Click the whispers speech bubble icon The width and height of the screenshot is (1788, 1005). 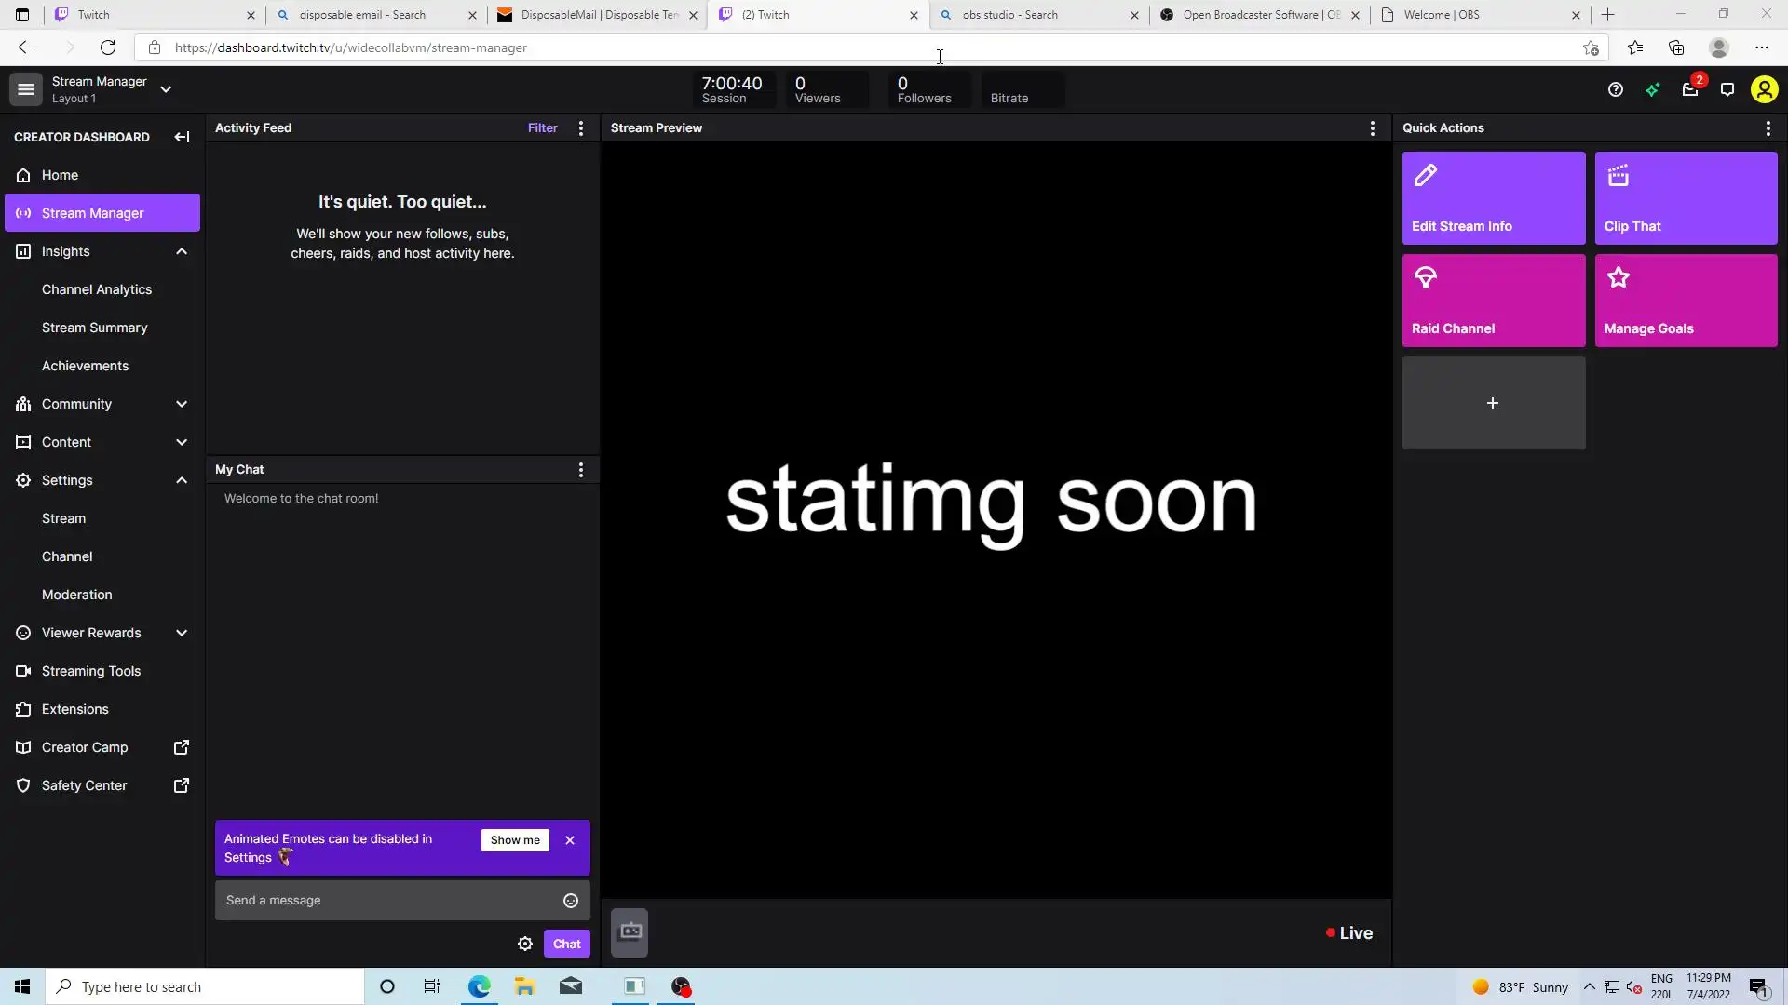click(1727, 89)
